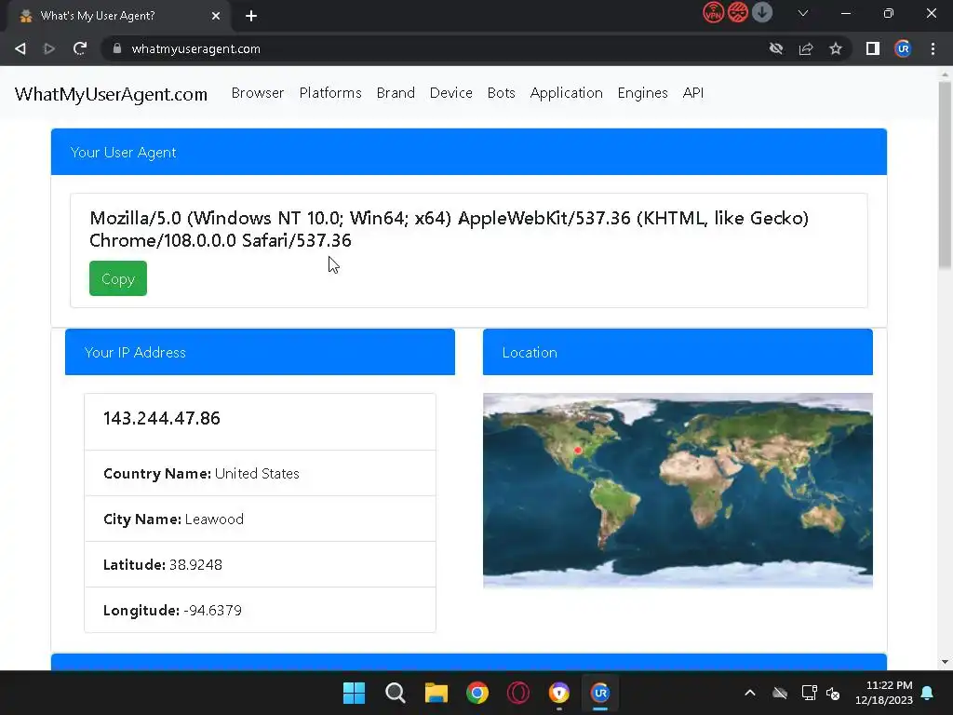
Task: Click the UR browser profile icon
Action: (x=903, y=48)
